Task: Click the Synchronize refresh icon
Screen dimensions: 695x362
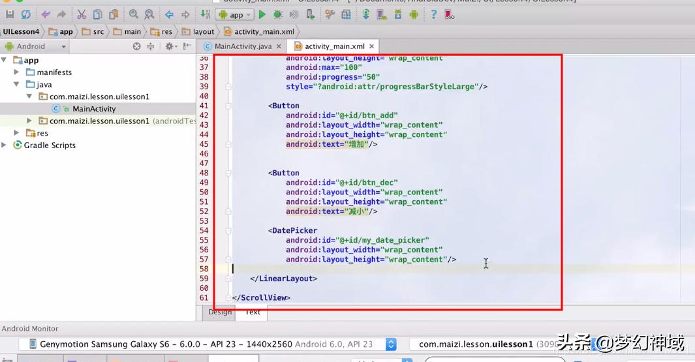Action: tap(25, 14)
